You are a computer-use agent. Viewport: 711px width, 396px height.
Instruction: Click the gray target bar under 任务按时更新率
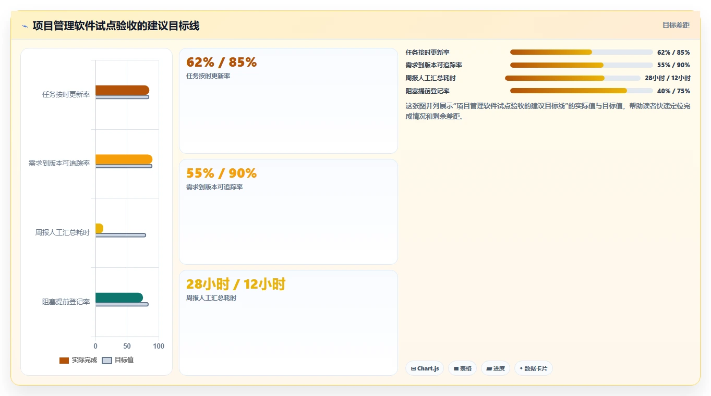[122, 97]
